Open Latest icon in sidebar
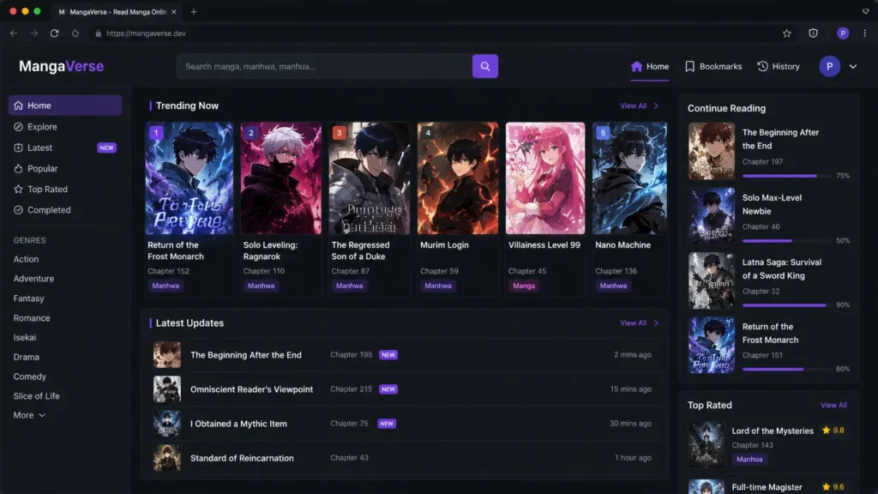The height and width of the screenshot is (494, 878). [19, 148]
